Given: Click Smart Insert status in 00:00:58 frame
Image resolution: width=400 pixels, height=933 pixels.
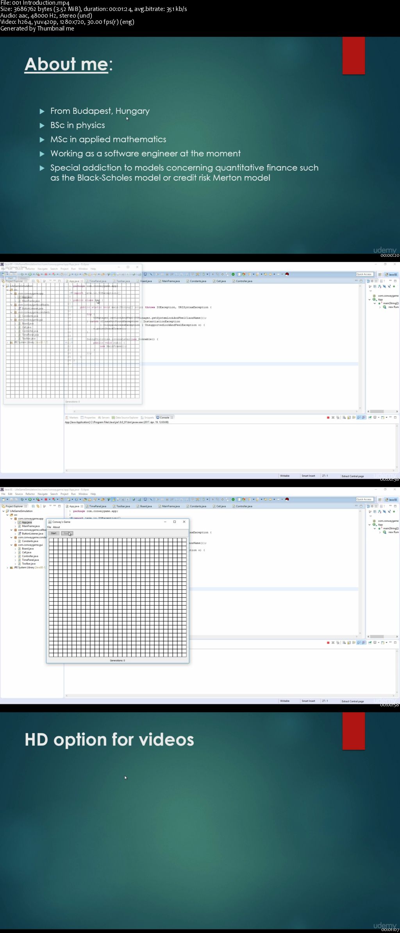Looking at the screenshot, I should (308, 701).
